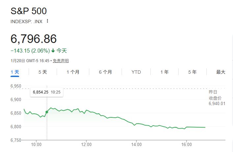Select the 6 个月 range tab

pyautogui.click(x=105, y=72)
